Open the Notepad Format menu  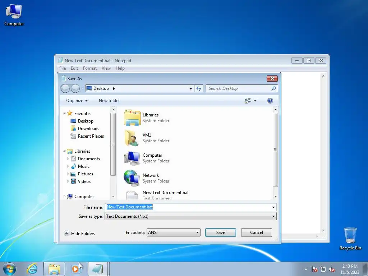pos(89,68)
